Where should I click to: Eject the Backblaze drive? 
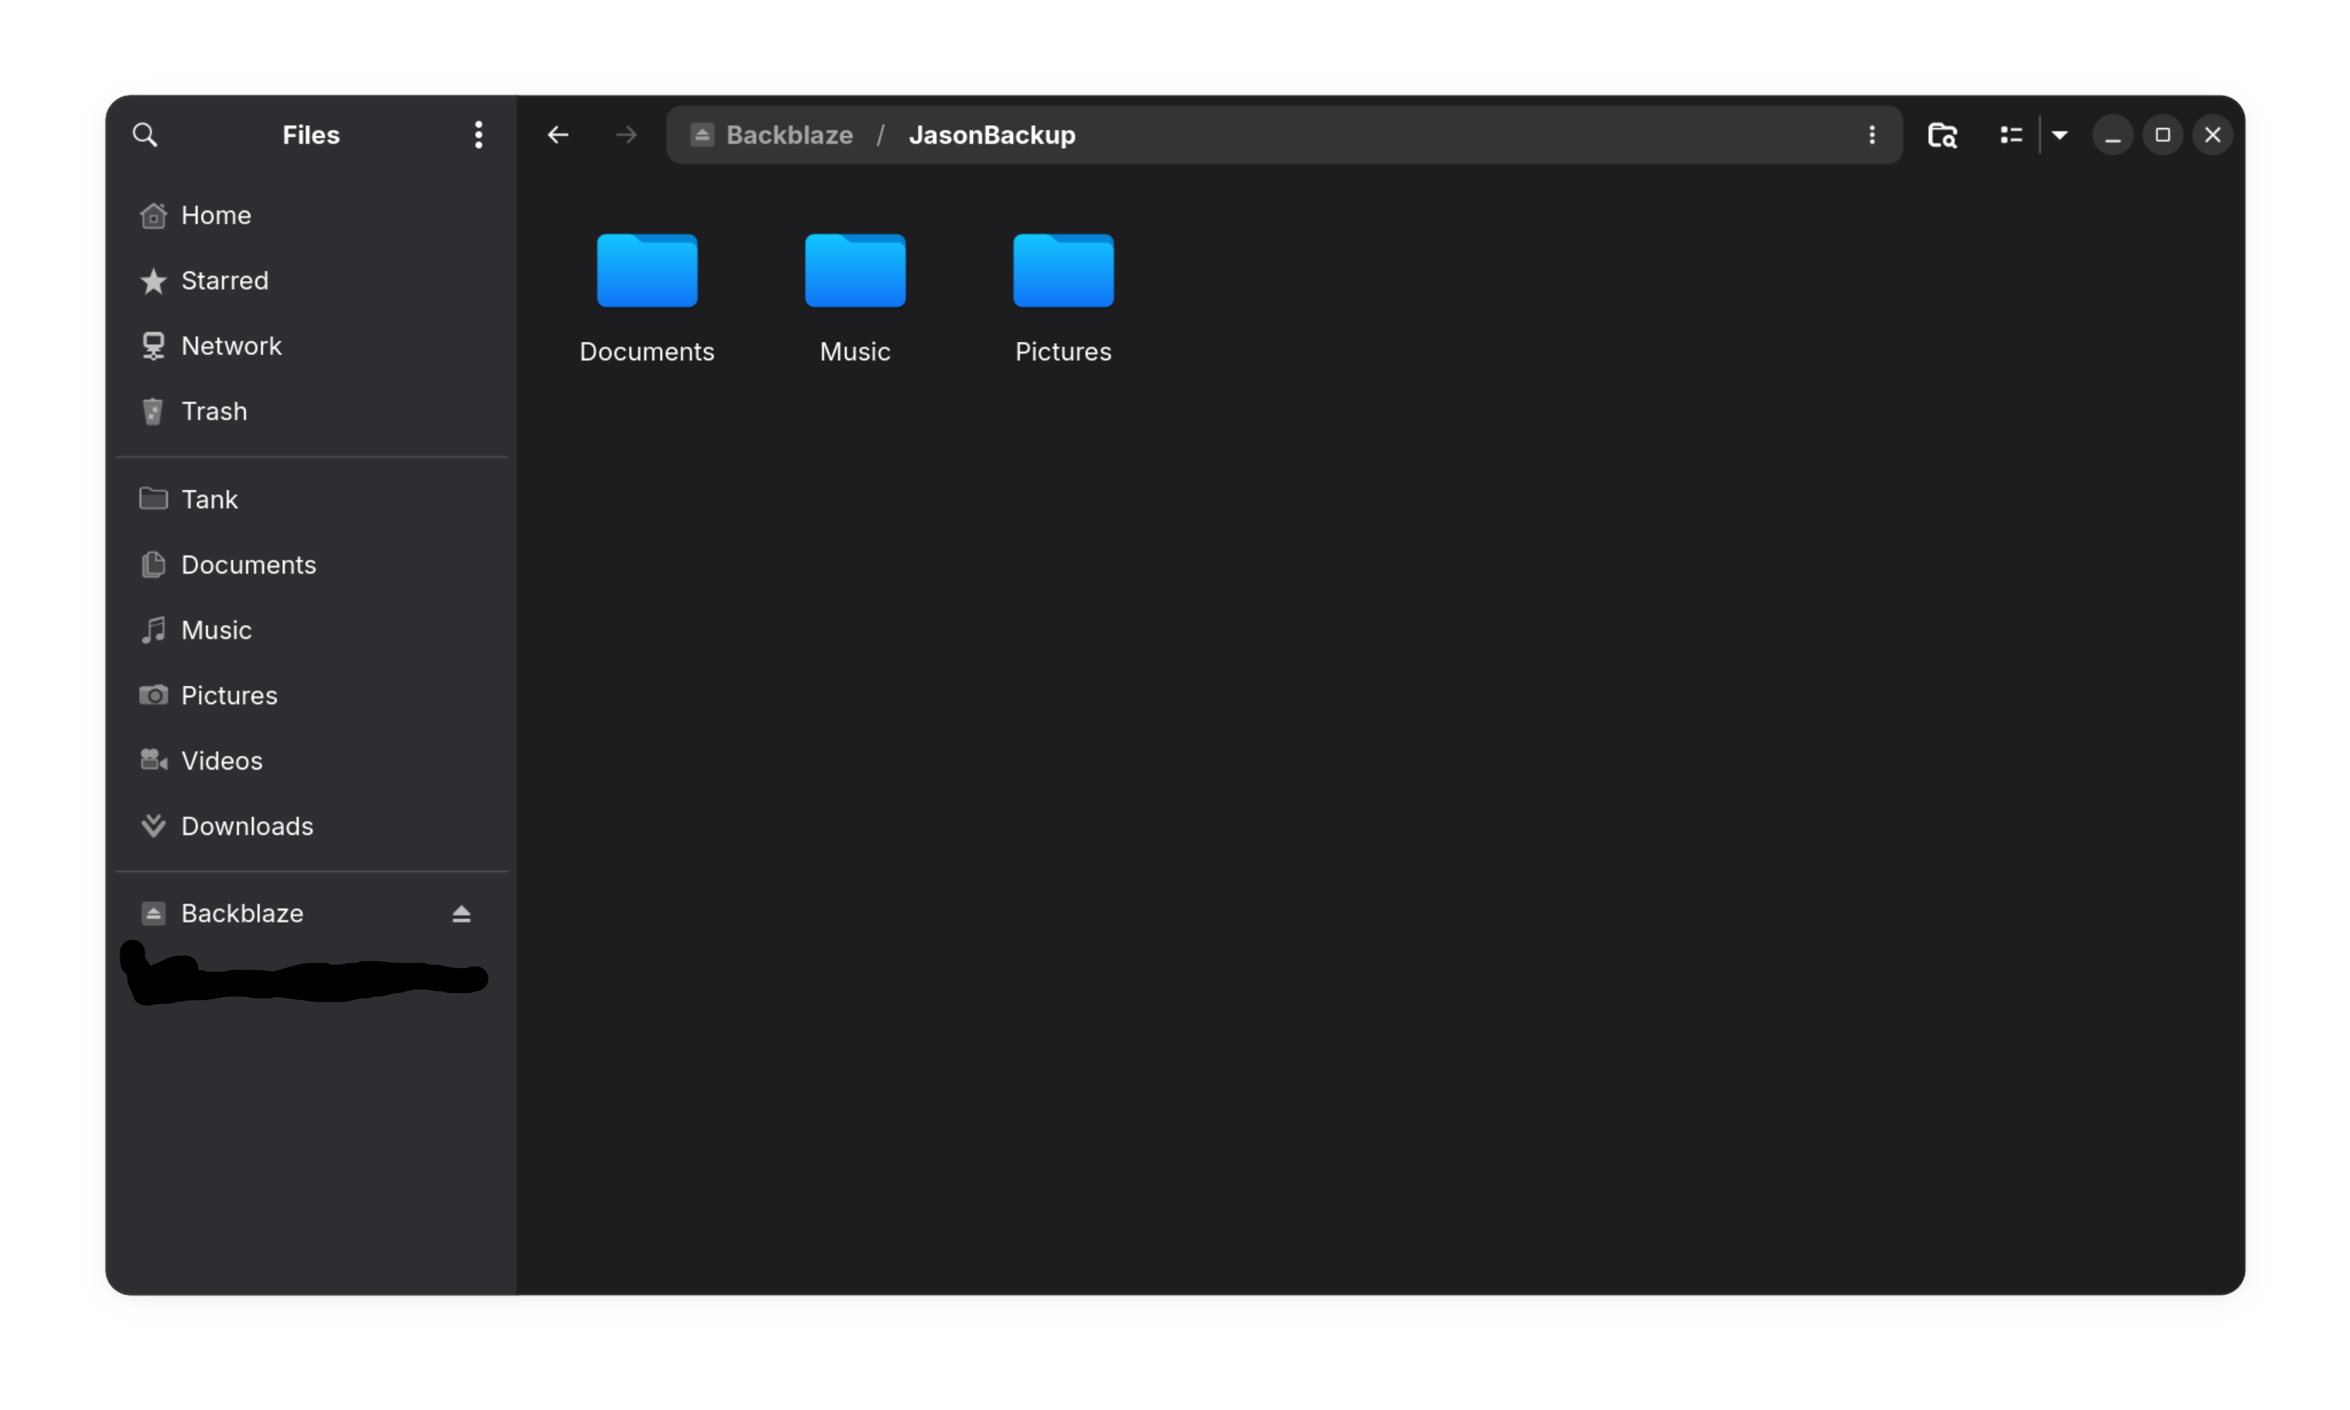pos(461,914)
